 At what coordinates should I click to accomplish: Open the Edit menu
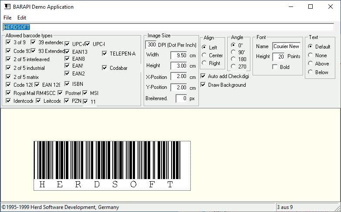[22, 17]
